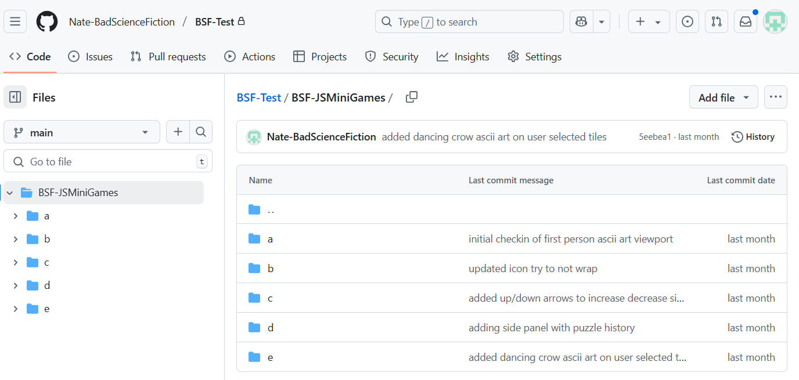
Task: Switch to the Issues tab
Action: coord(91,56)
